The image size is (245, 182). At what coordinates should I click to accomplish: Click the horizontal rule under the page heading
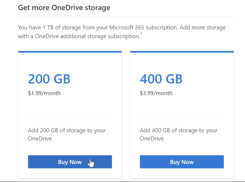[x=126, y=17]
